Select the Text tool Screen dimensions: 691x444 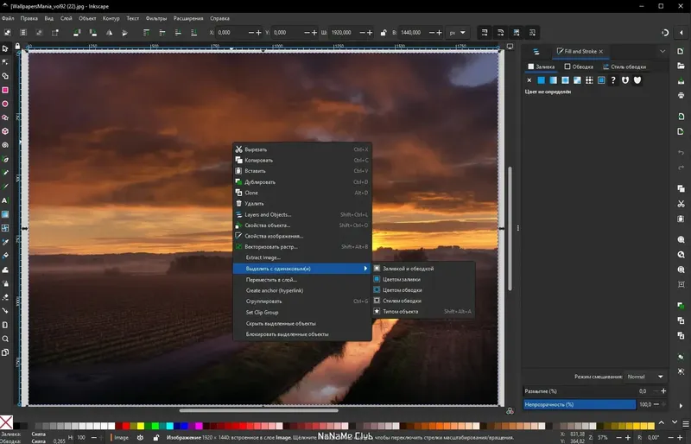click(x=5, y=200)
